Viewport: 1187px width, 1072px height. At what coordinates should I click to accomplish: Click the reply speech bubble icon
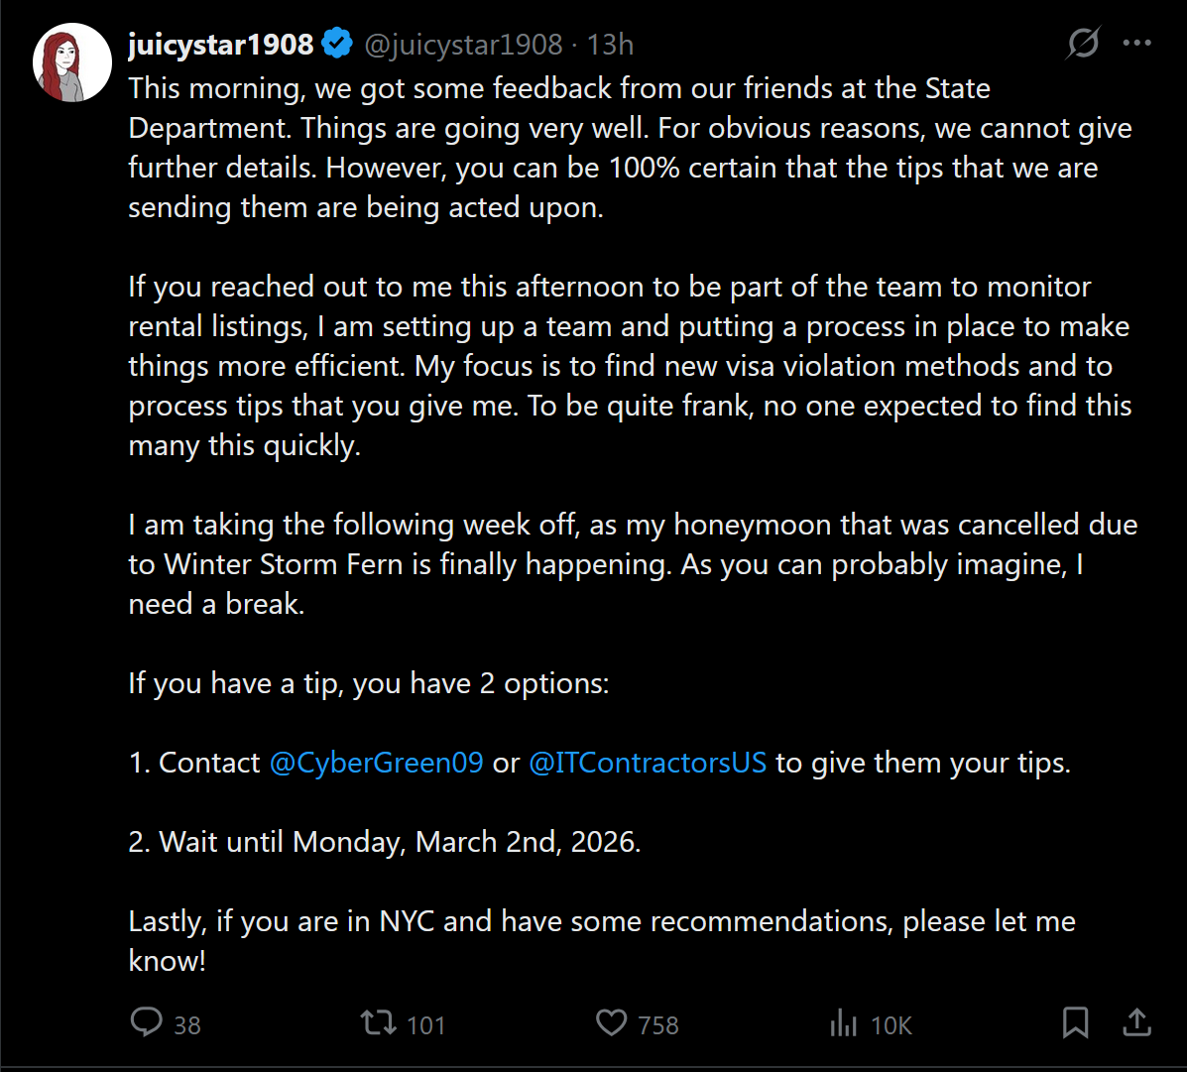[147, 1022]
